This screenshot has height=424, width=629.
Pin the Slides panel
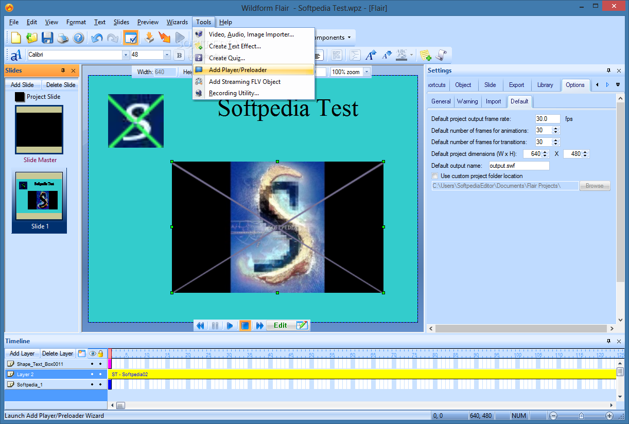(63, 70)
